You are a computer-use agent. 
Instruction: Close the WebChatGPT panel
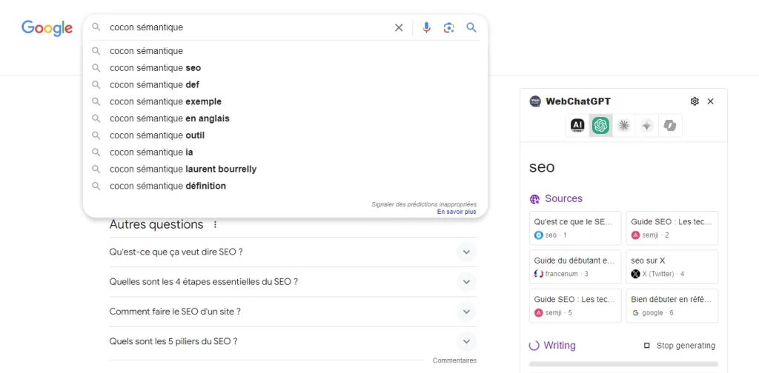click(711, 101)
